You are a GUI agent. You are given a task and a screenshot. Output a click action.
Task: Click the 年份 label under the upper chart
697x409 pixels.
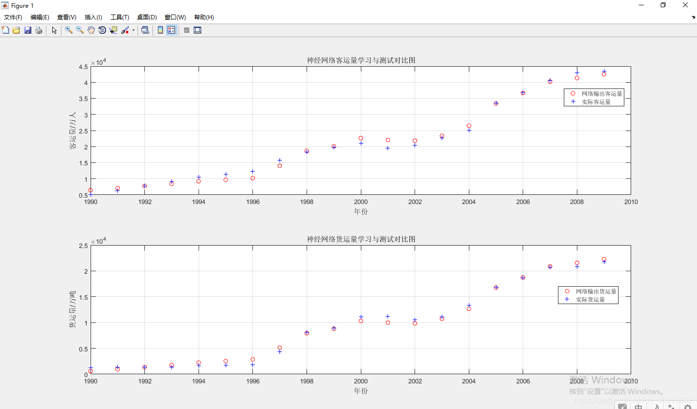tap(361, 212)
